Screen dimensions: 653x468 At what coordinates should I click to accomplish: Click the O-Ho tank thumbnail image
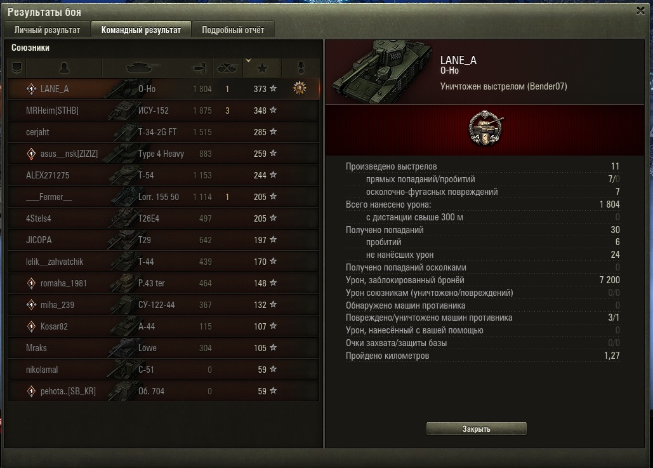pyautogui.click(x=381, y=71)
